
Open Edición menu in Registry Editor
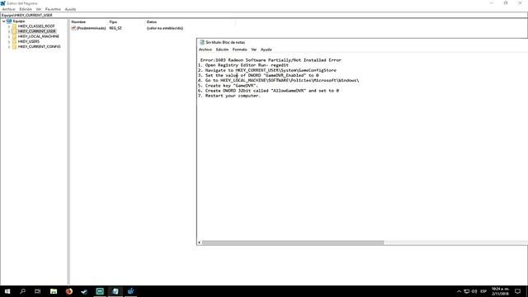point(26,9)
